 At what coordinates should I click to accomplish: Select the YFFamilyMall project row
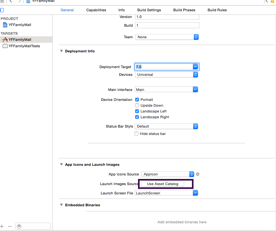pyautogui.click(x=26, y=25)
